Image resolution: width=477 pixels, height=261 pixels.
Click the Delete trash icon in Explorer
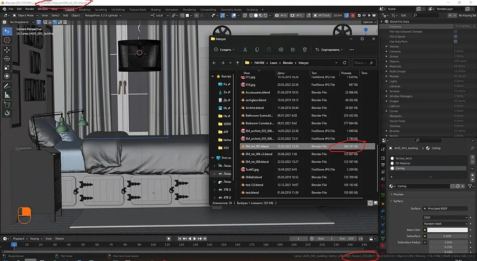[x=305, y=50]
